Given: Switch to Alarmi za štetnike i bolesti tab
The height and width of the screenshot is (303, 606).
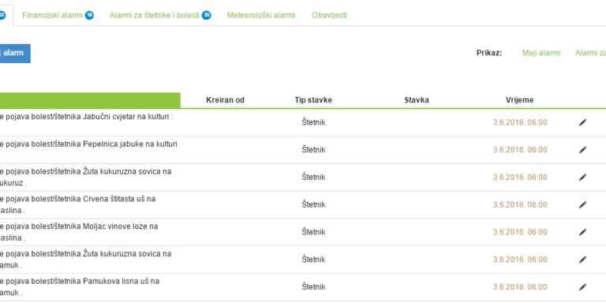Looking at the screenshot, I should (x=155, y=16).
